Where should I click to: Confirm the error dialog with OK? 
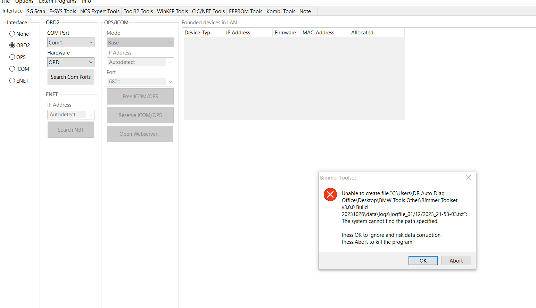tap(423, 261)
